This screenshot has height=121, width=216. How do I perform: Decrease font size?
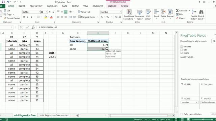point(53,12)
